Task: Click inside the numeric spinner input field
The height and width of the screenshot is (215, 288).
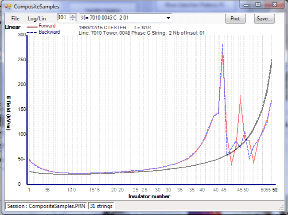Action: point(63,18)
